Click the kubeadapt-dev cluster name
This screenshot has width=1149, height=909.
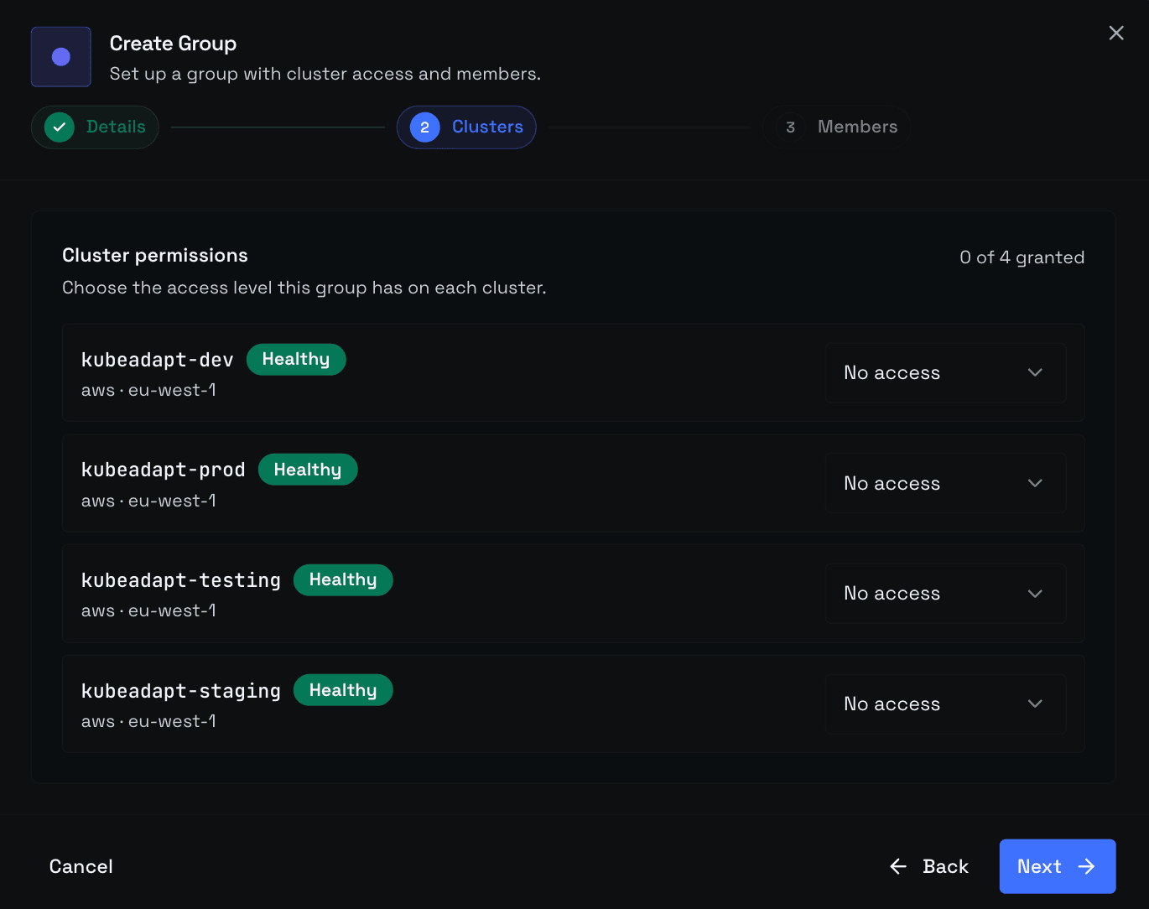(158, 360)
